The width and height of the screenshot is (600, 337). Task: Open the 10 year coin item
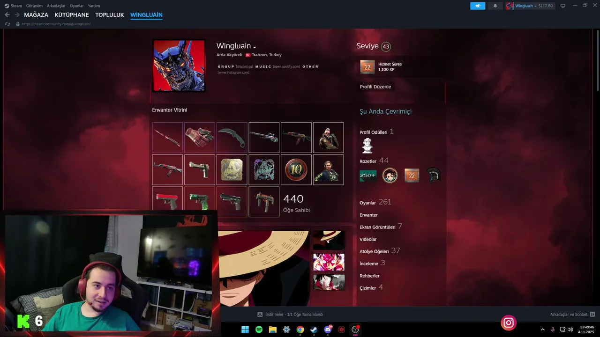pyautogui.click(x=296, y=170)
